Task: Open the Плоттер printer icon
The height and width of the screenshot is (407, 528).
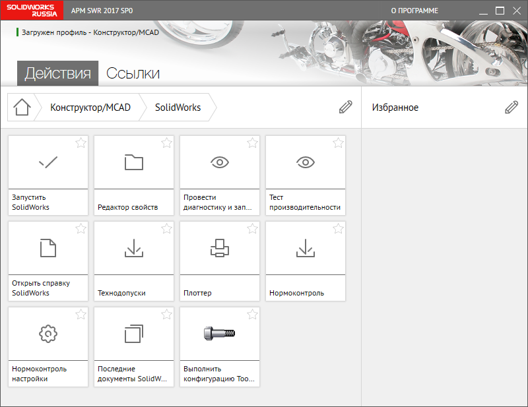Action: tap(220, 248)
